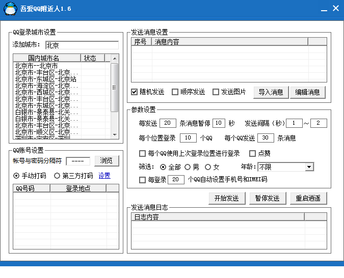Click the pause seconds field showing 10

pos(219,123)
